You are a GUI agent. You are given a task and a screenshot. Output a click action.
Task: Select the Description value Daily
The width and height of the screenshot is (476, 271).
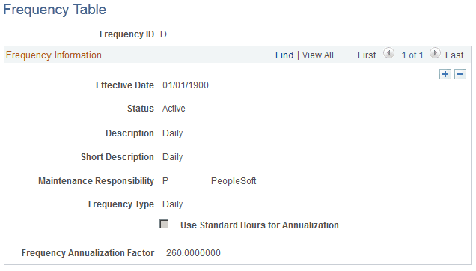[172, 133]
